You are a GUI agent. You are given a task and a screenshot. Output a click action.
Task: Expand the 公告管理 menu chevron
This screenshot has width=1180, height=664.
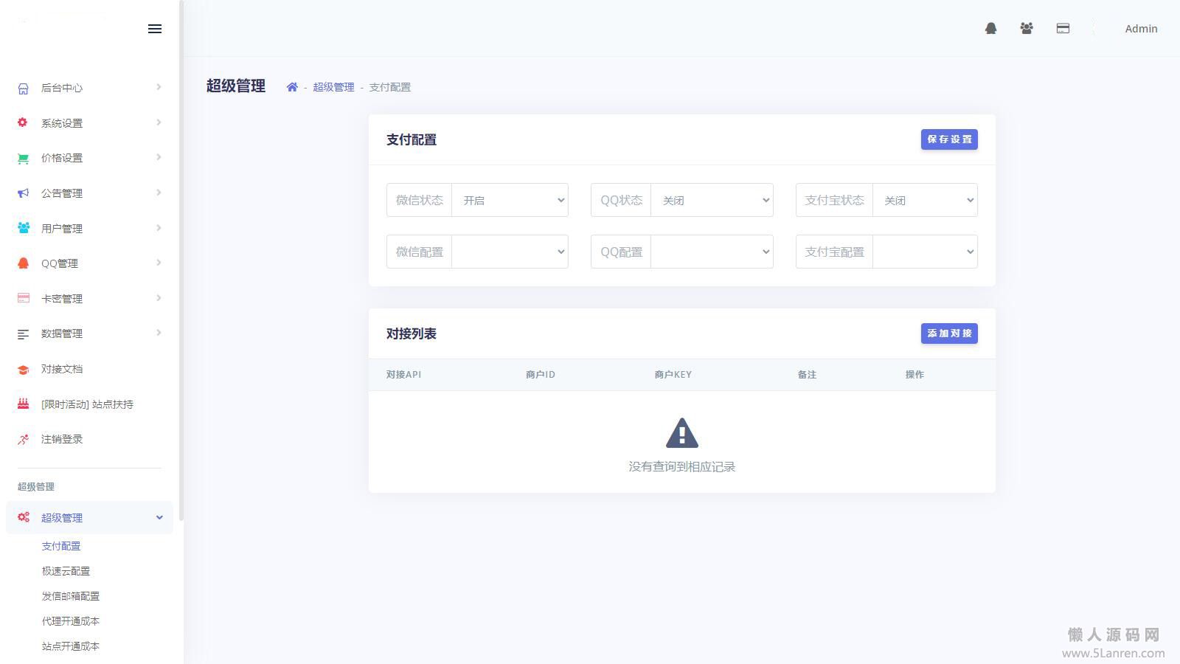(x=159, y=193)
